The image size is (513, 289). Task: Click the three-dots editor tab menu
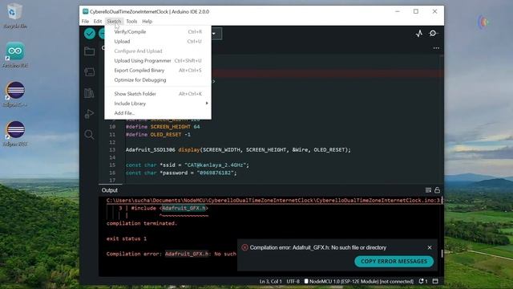(x=436, y=48)
